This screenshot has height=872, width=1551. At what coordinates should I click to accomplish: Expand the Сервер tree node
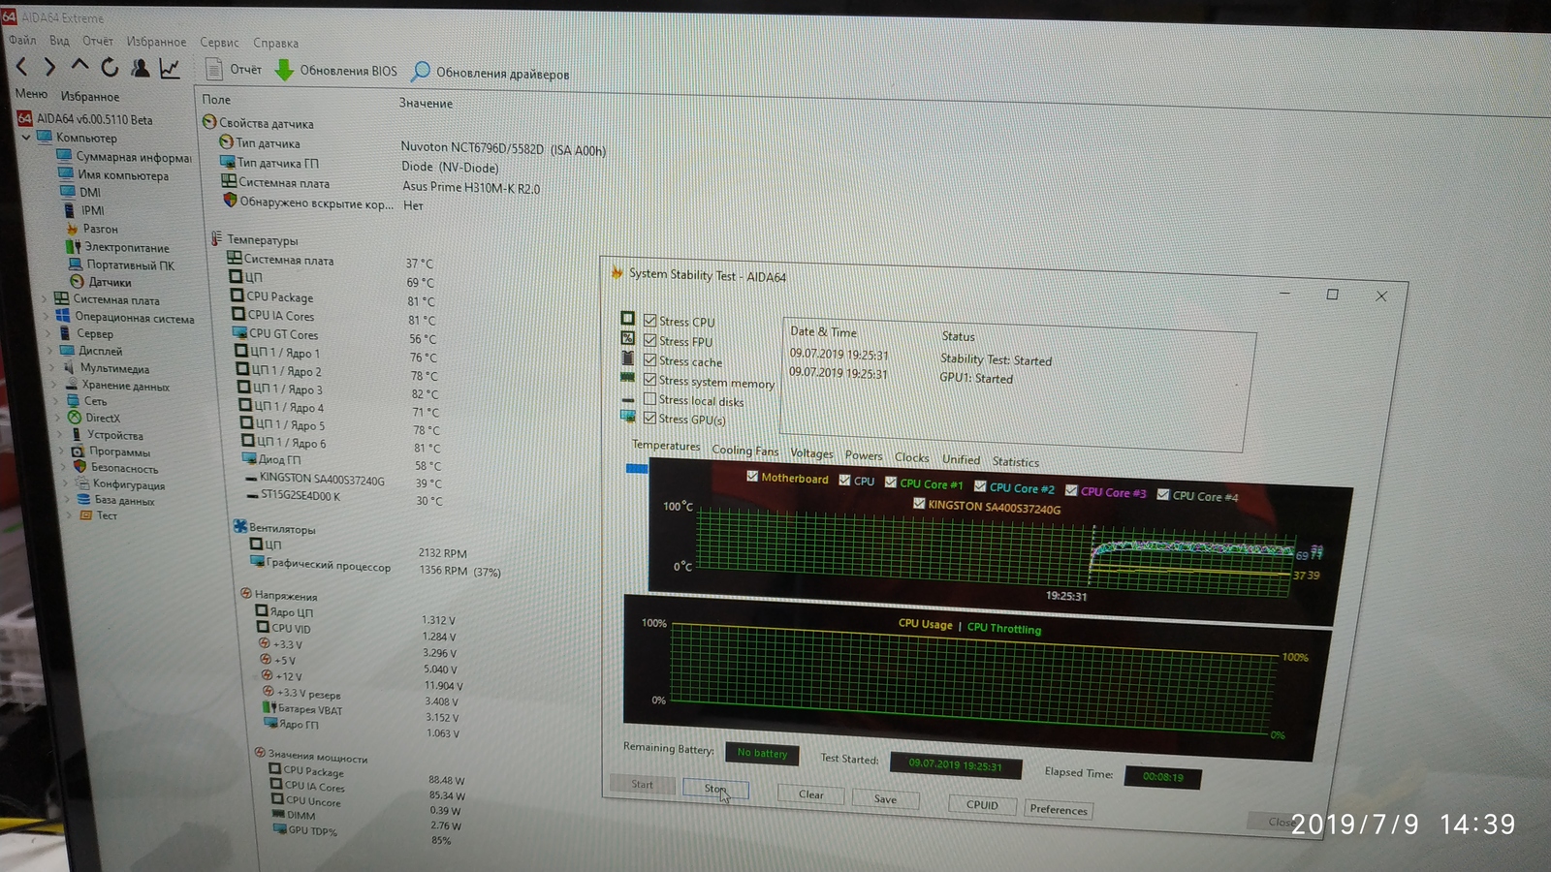pos(48,333)
